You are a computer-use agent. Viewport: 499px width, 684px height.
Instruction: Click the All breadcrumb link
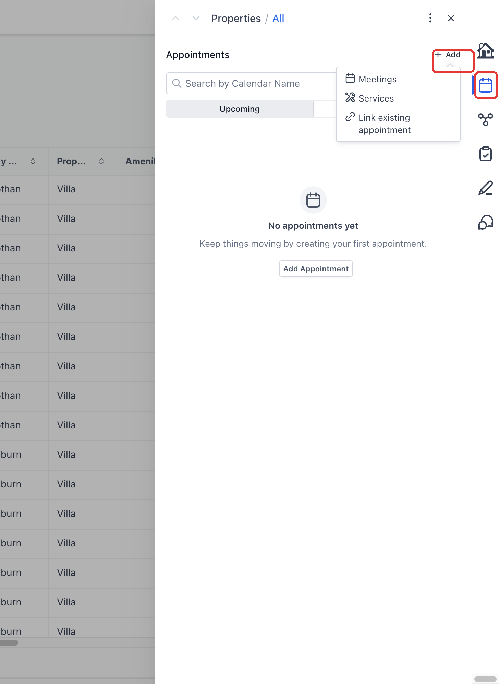click(278, 19)
